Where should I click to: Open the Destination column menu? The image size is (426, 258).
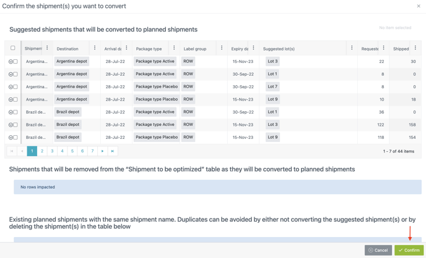click(x=95, y=48)
